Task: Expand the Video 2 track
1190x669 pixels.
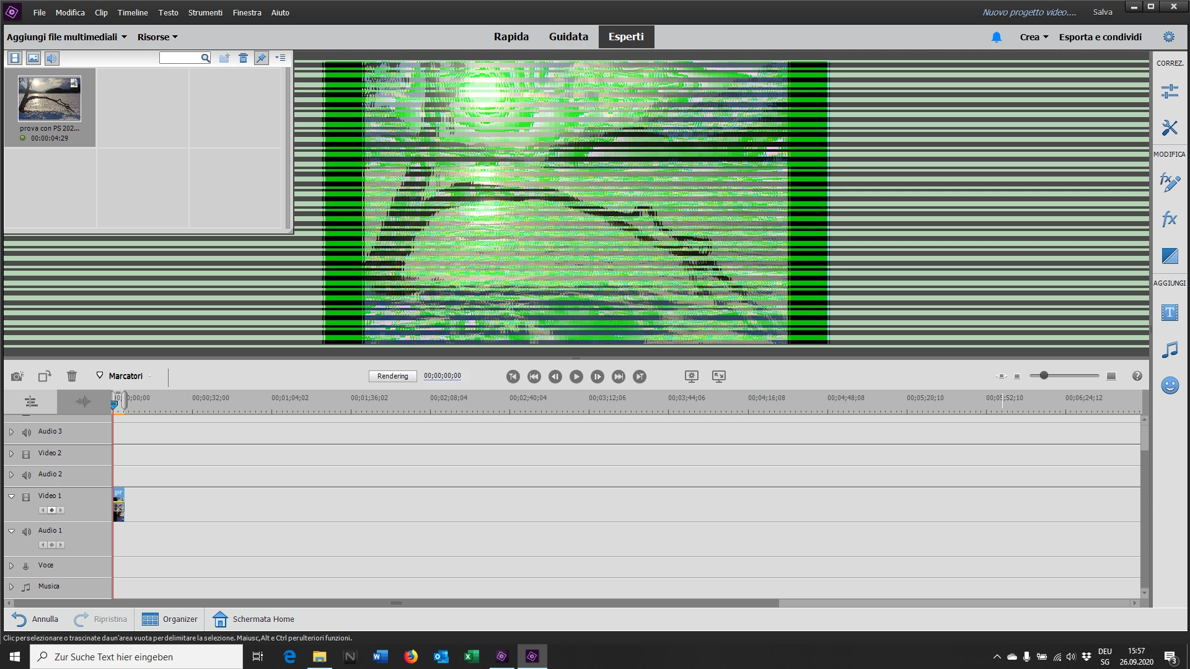Action: tap(11, 453)
